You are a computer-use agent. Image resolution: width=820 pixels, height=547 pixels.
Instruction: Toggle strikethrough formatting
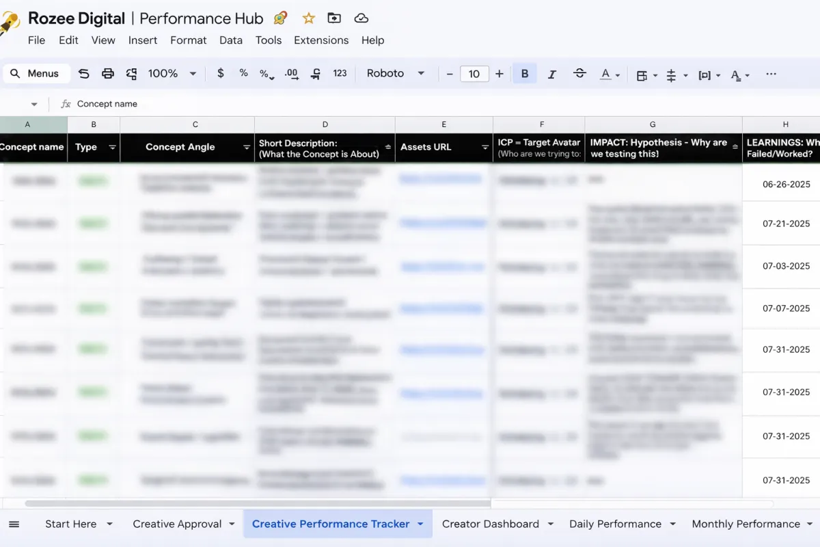[579, 74]
